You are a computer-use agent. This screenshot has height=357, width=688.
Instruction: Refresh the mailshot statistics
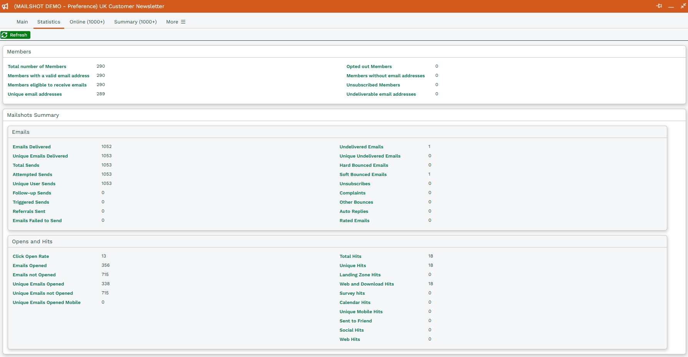point(15,35)
